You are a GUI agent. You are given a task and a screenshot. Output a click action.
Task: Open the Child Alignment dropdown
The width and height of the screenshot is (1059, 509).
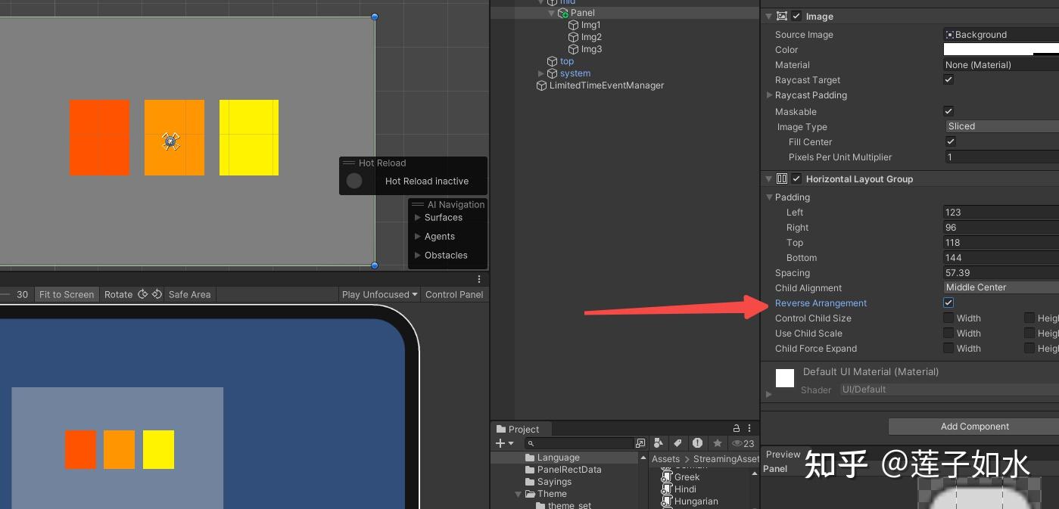[1001, 287]
